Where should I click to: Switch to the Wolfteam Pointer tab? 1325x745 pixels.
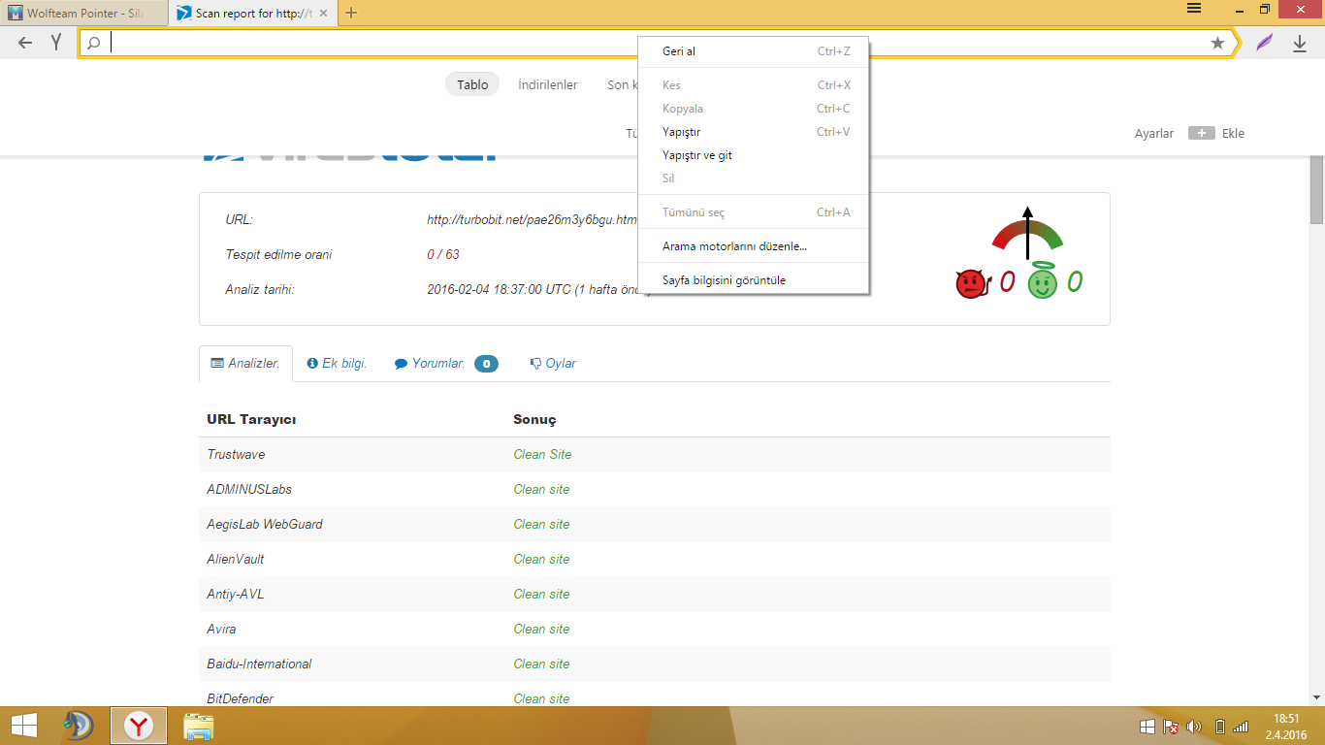(x=83, y=14)
